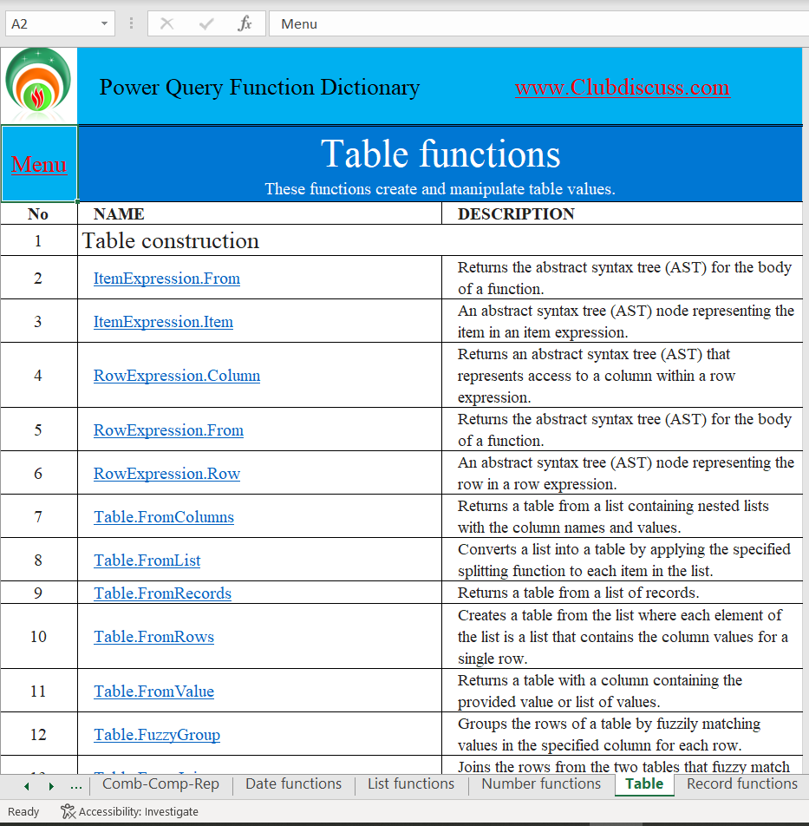
Task: Switch to the Comb-Comp-Rep sheet tab
Action: [x=160, y=783]
